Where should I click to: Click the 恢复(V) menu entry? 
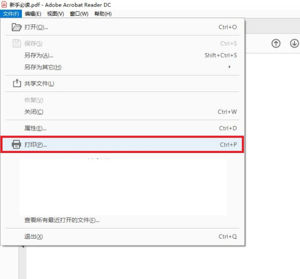33,100
